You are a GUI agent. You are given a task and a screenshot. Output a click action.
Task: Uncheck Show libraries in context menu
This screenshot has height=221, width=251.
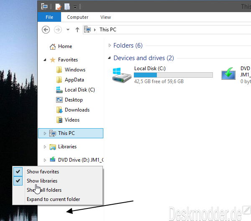58,181
